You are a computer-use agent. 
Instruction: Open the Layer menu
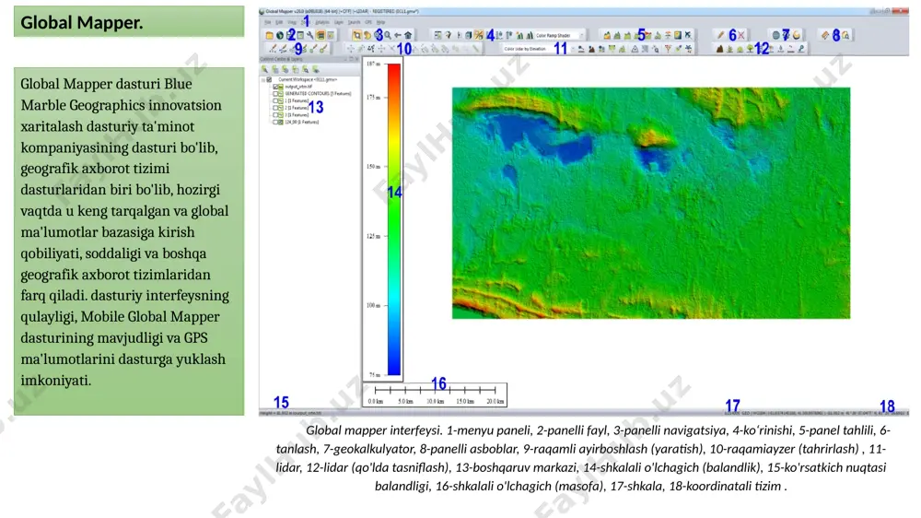click(339, 22)
